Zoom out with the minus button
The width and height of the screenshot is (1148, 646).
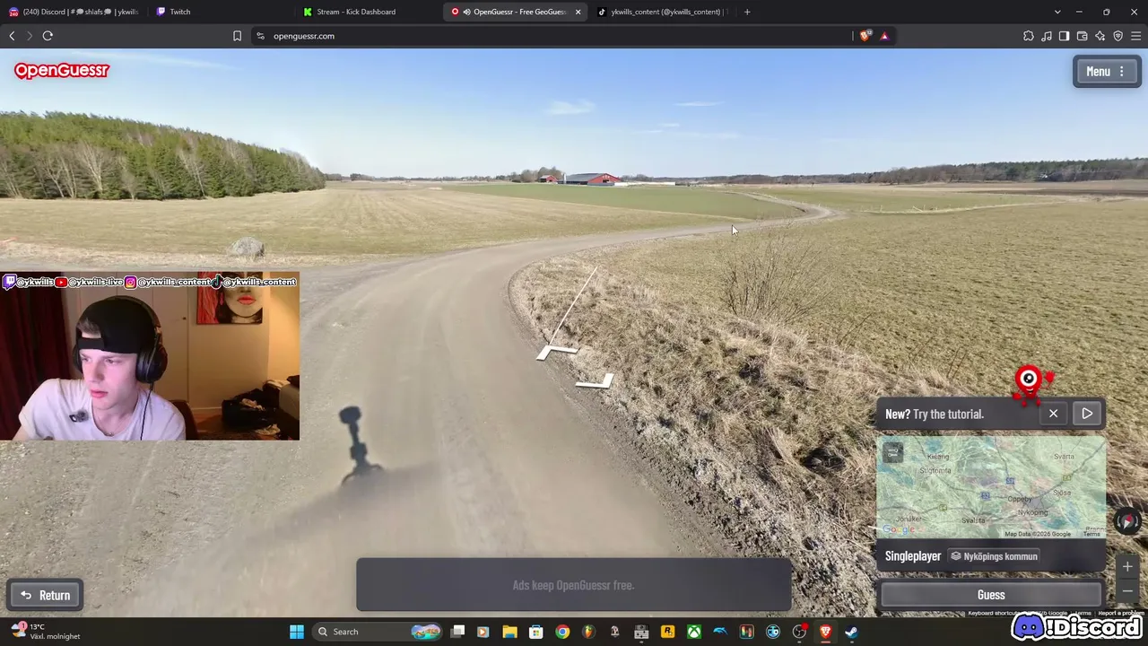pyautogui.click(x=1127, y=591)
